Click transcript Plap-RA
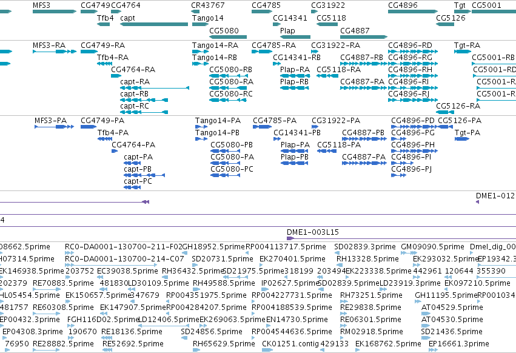This screenshot has height=353, width=516. click(x=295, y=76)
